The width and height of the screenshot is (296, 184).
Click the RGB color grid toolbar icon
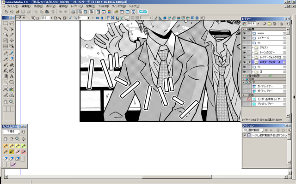[109, 12]
